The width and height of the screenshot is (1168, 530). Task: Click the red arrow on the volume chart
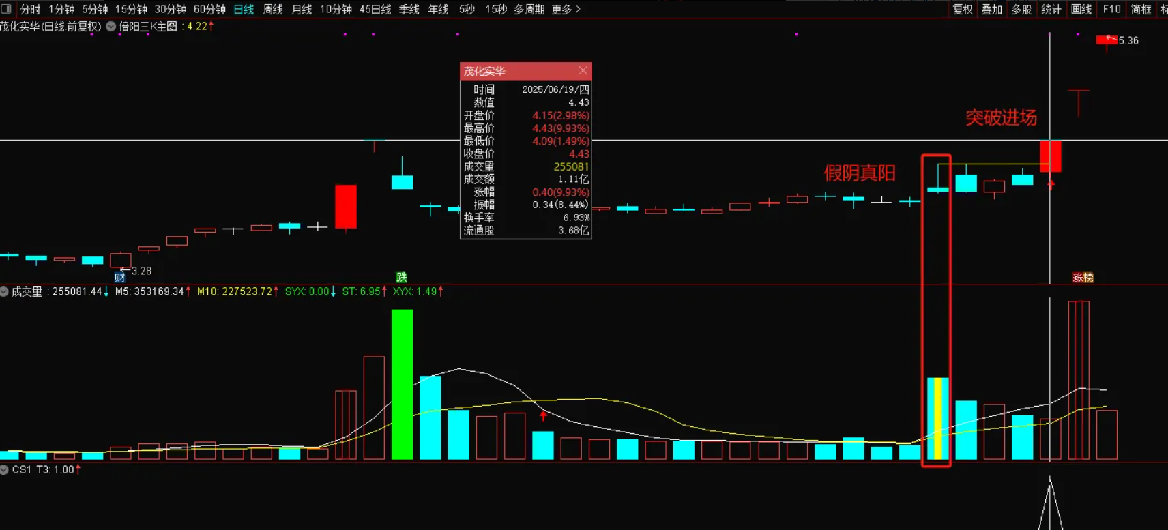pos(543,415)
